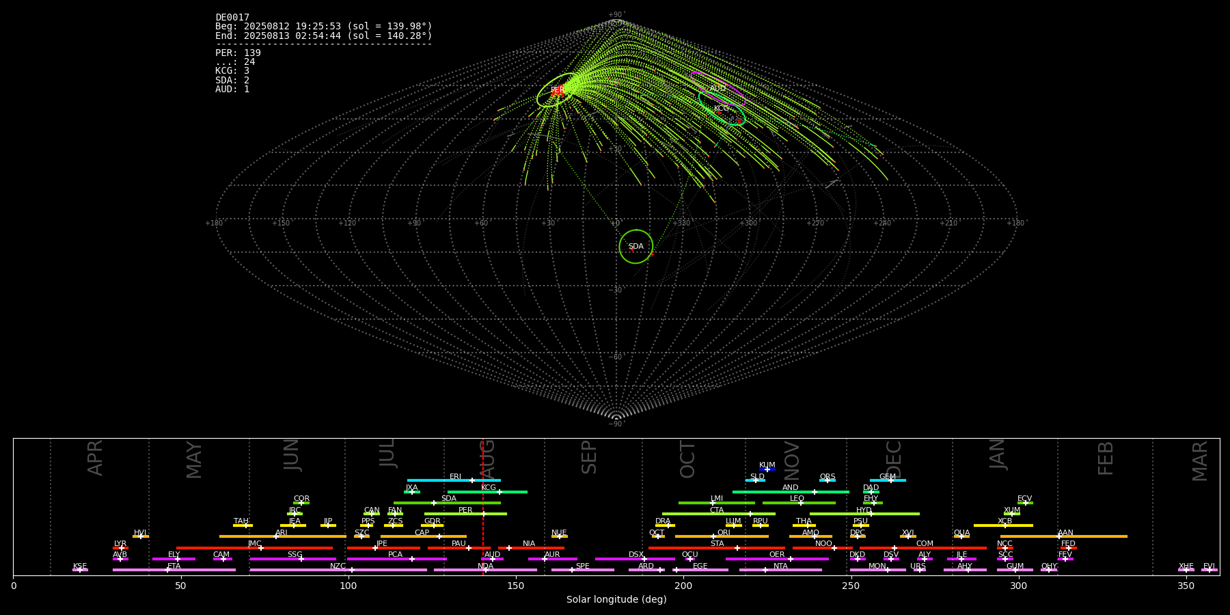1230x615 pixels.
Task: Click the KUM blue bar in the timeline
Action: (767, 469)
